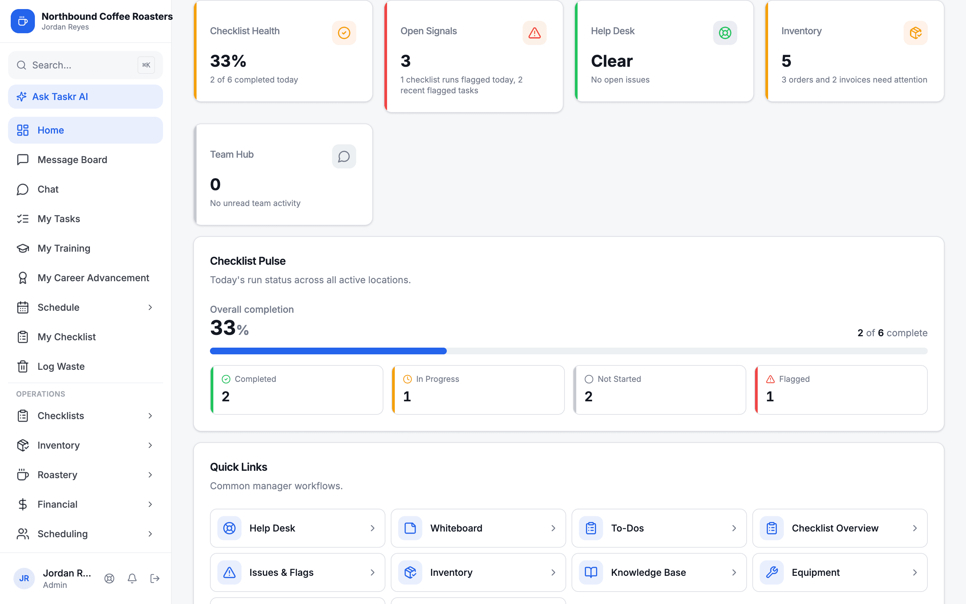Click the Completed status tile

(297, 390)
